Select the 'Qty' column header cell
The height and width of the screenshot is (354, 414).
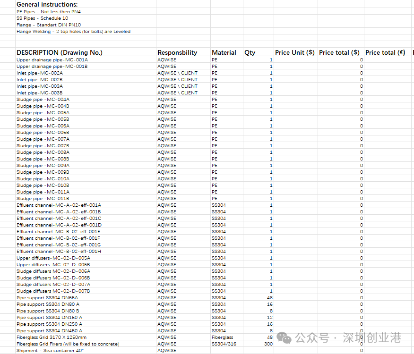[x=258, y=52]
